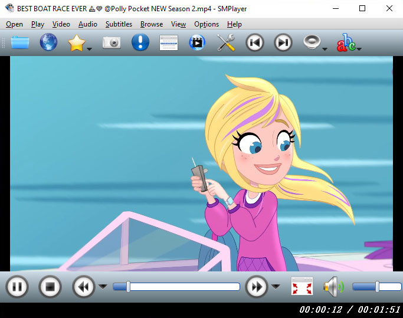Click the volume slider track
The image size is (403, 318).
coord(376,287)
